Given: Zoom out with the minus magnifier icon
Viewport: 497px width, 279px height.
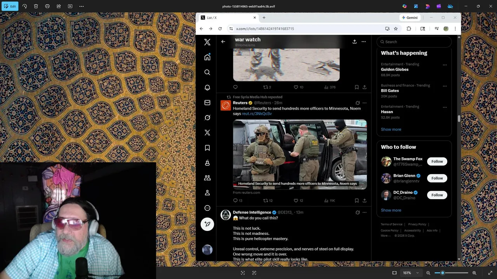Looking at the screenshot, I should point(428,273).
